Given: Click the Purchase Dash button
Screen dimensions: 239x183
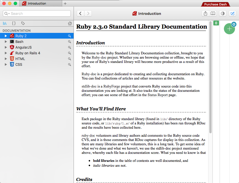Looking at the screenshot, I should [216, 4].
